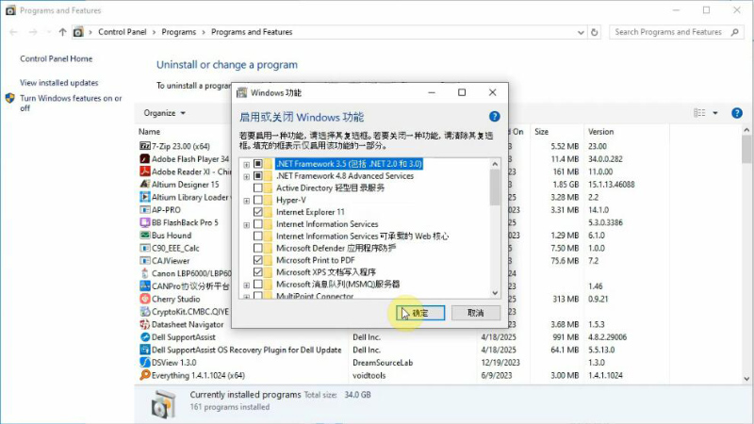
Task: Check the Microsoft Defender checkbox
Action: click(x=257, y=248)
